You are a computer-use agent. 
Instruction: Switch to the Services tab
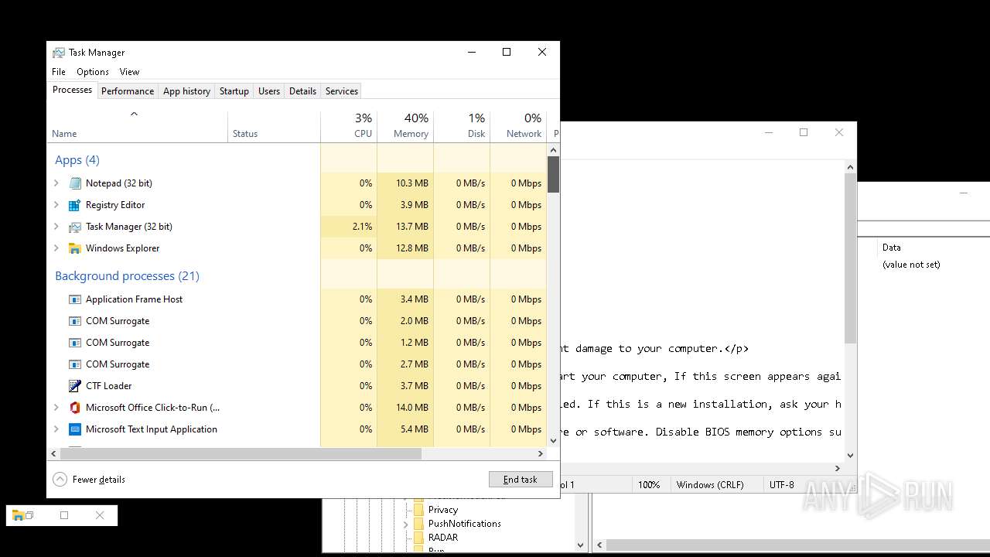tap(342, 91)
